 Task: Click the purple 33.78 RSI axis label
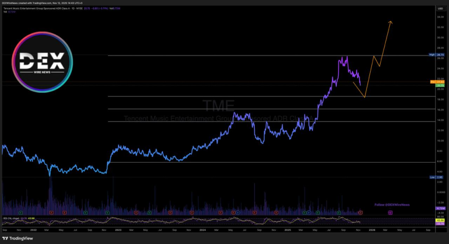tap(440, 224)
